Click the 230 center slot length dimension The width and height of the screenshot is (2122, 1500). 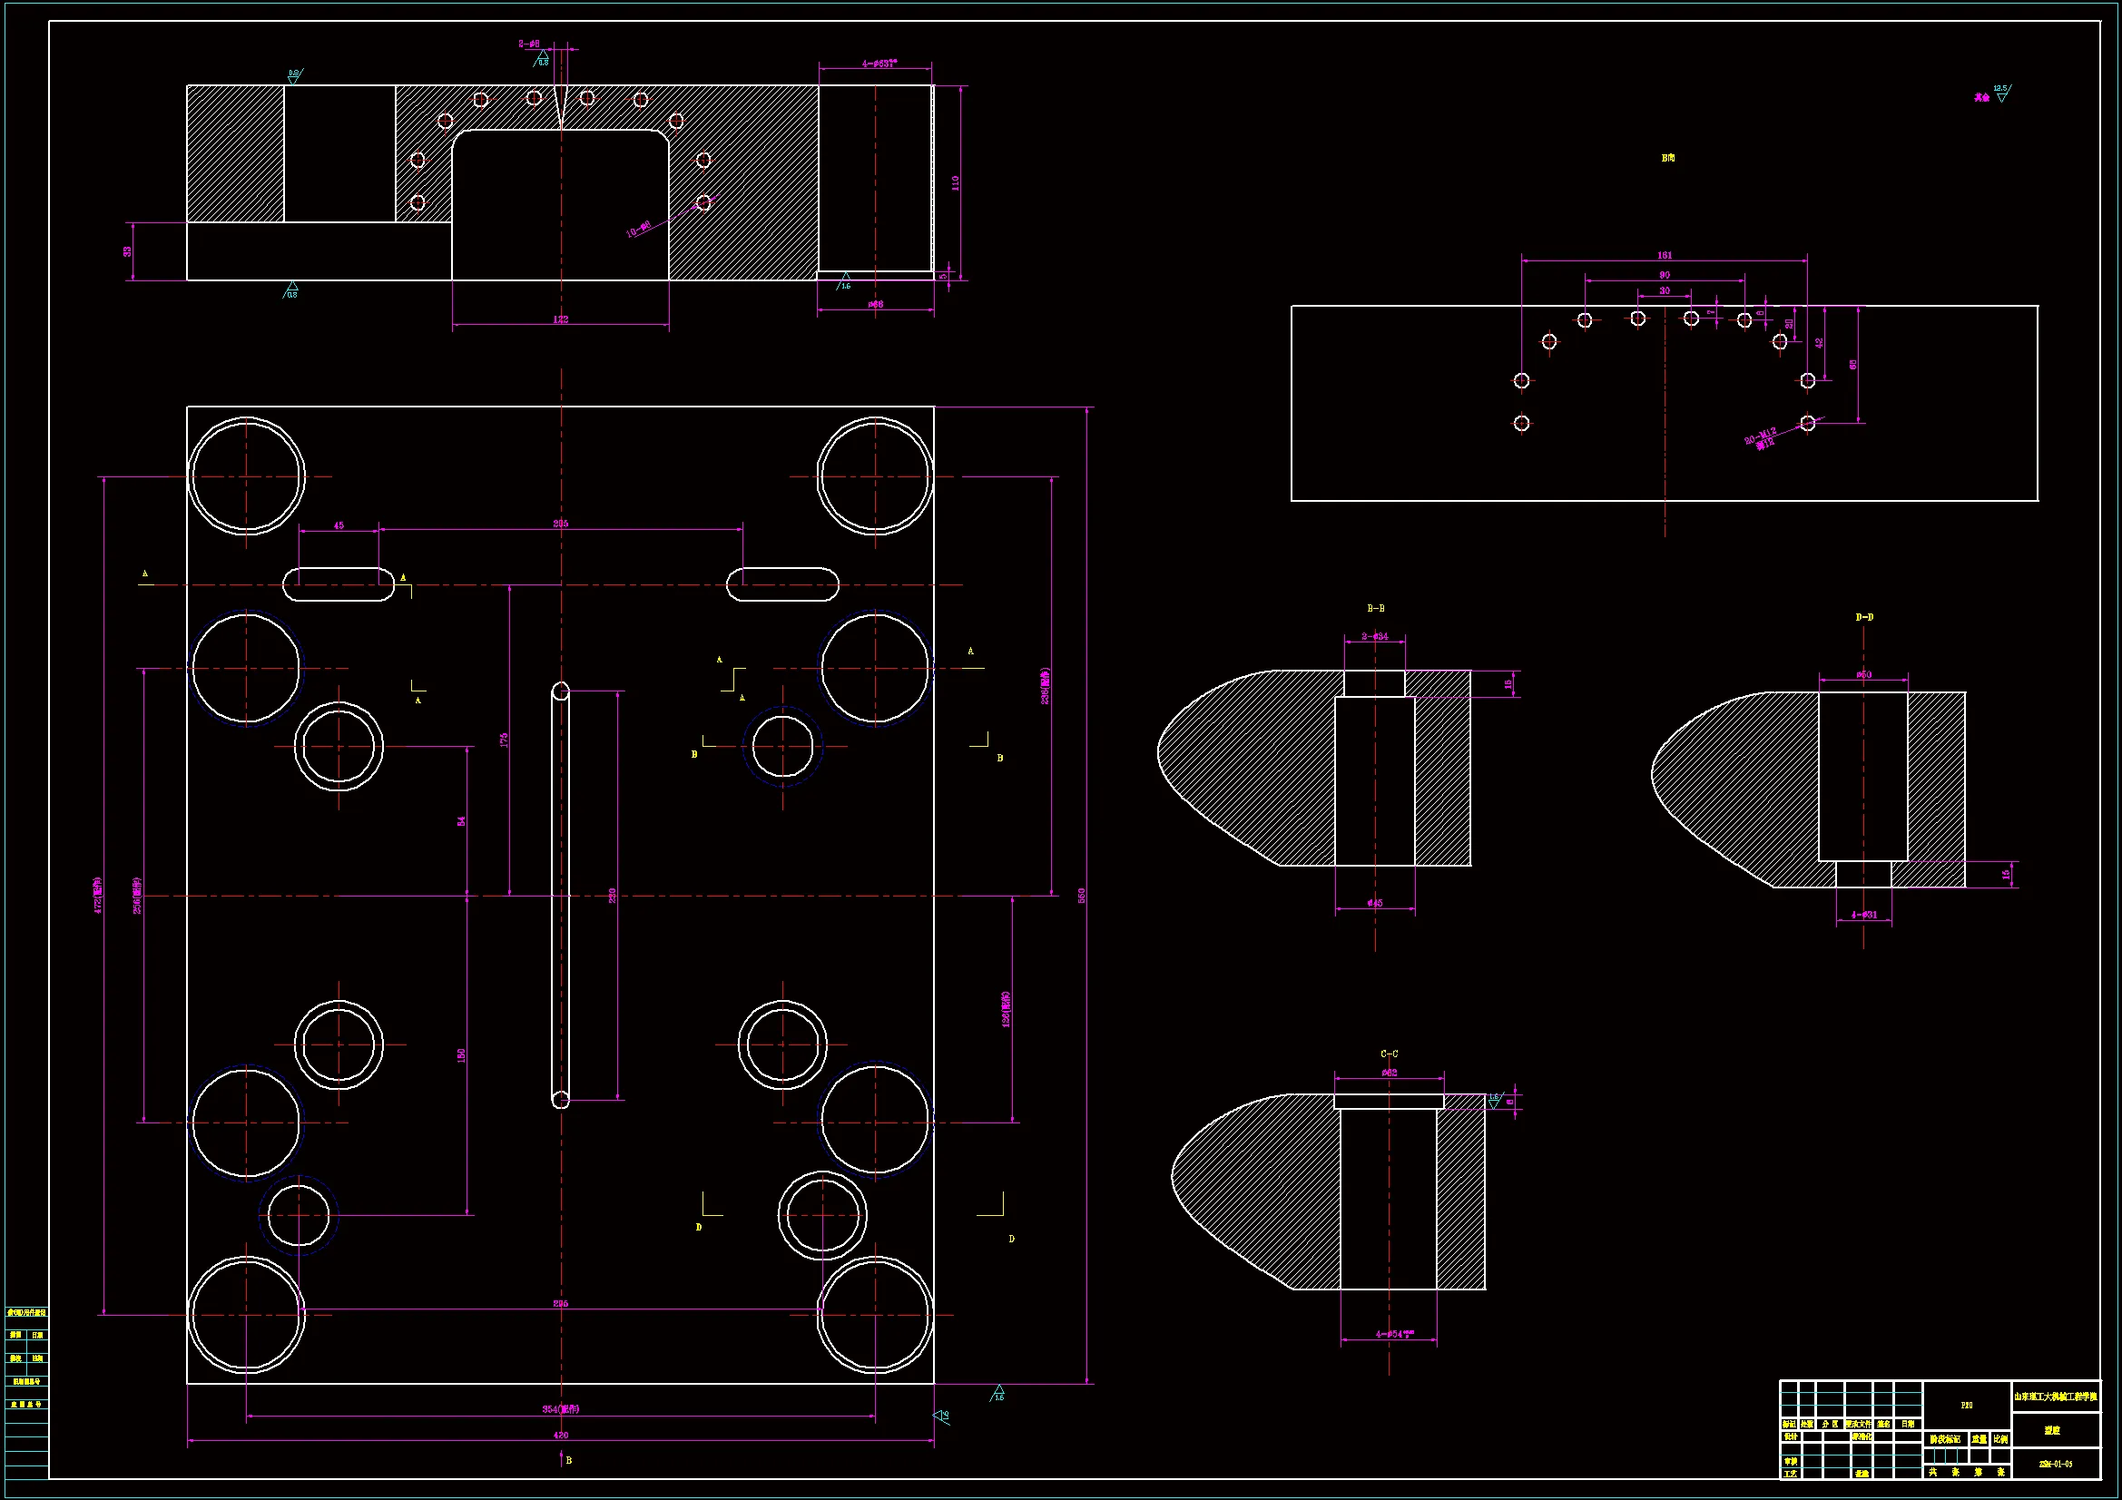612,895
